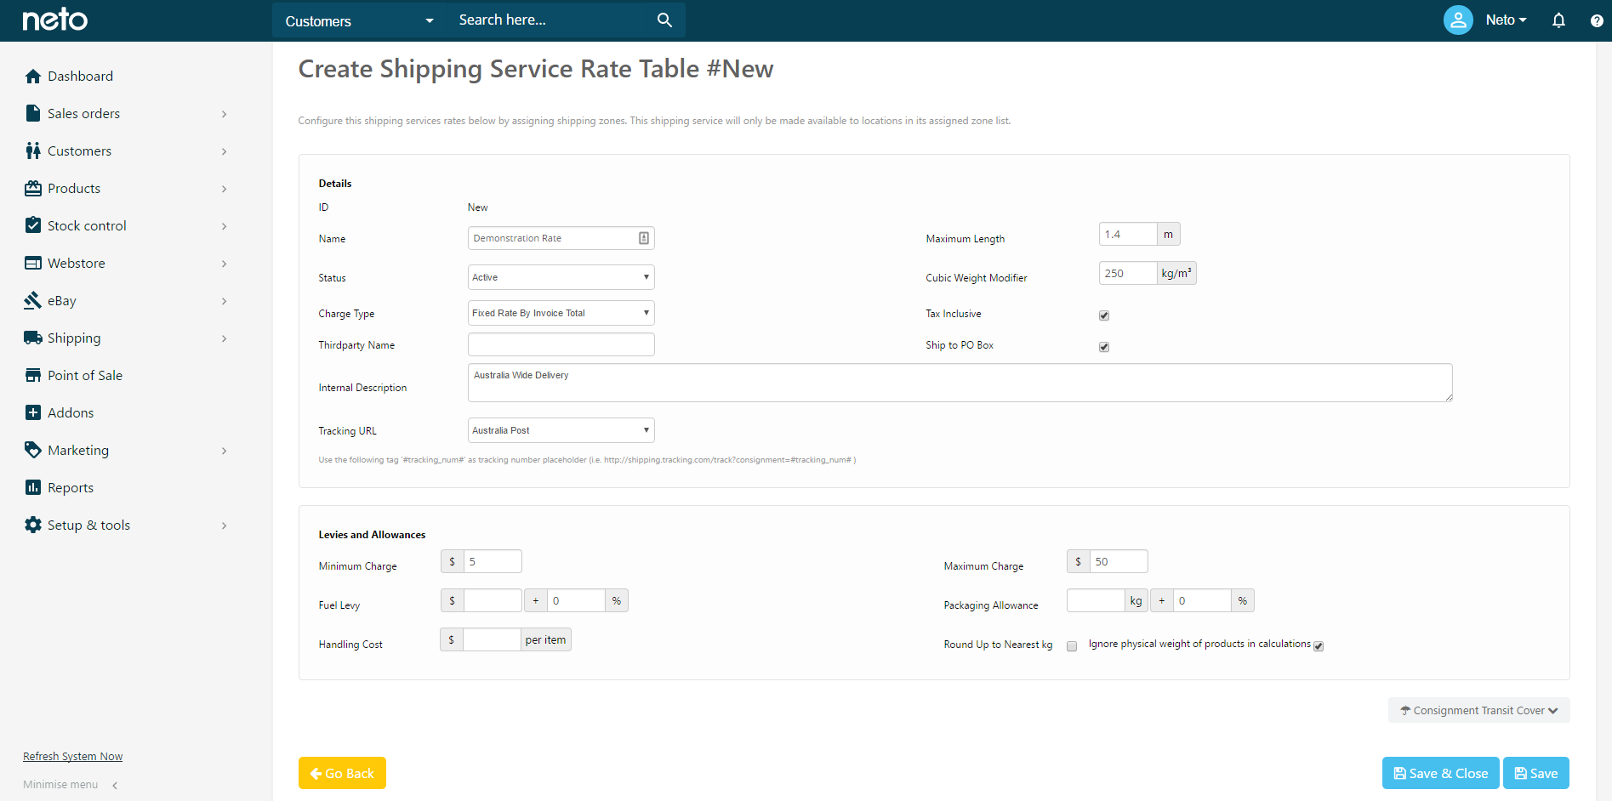Click the notification bell icon
Screen dimensions: 1612x801
tap(1559, 20)
